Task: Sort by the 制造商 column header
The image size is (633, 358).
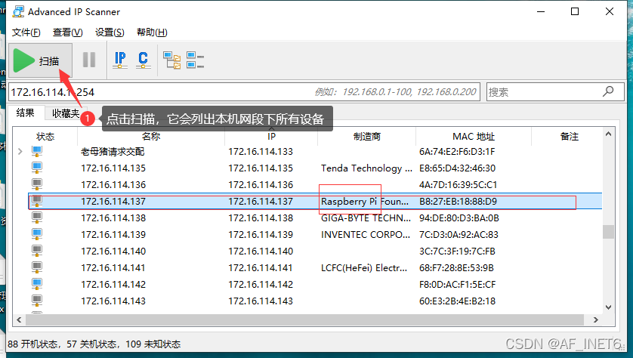Action: (366, 137)
